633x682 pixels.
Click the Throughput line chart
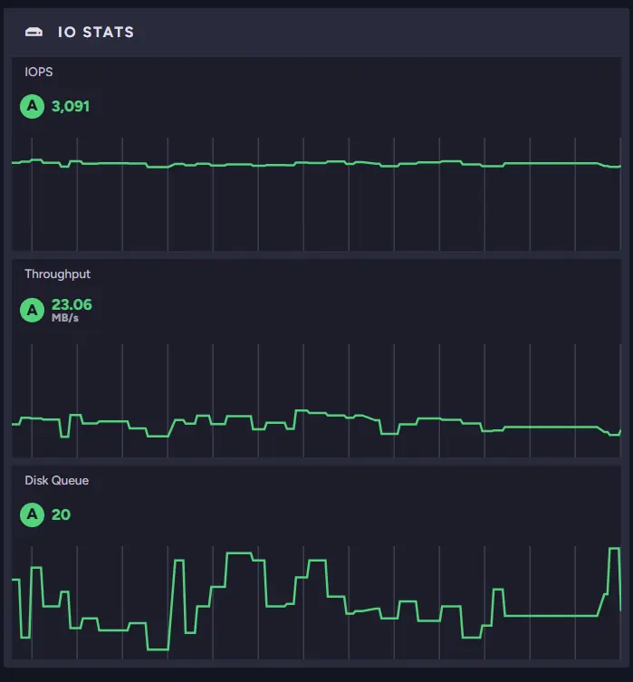tap(316, 400)
